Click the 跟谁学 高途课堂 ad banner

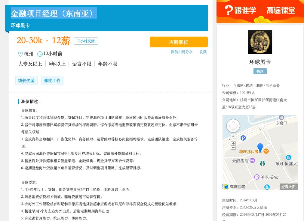260,11
